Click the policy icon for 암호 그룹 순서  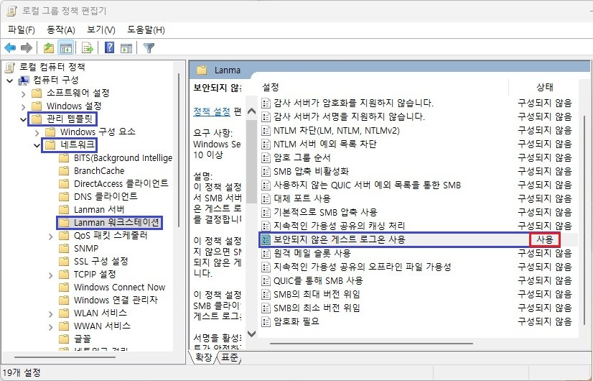coord(266,158)
